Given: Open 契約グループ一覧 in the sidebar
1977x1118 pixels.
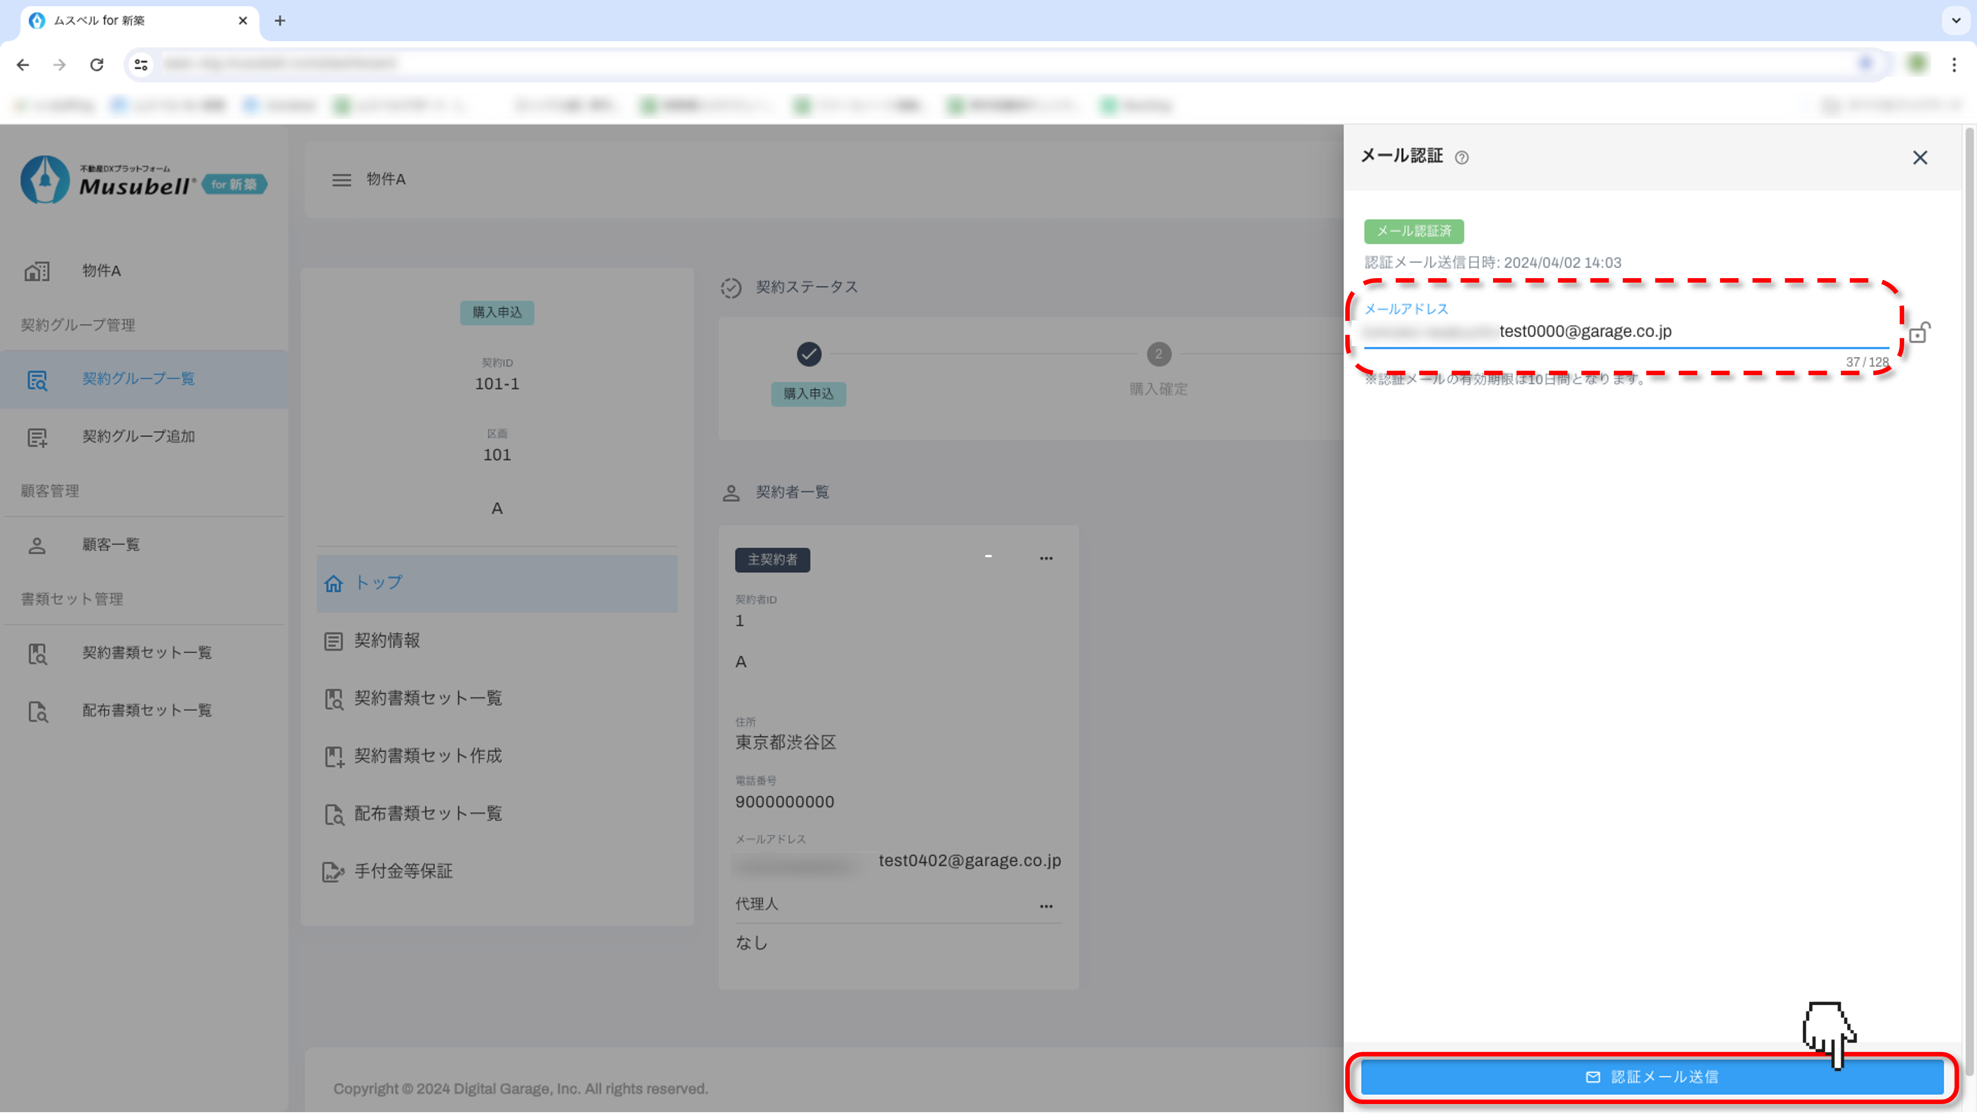Looking at the screenshot, I should [x=138, y=378].
